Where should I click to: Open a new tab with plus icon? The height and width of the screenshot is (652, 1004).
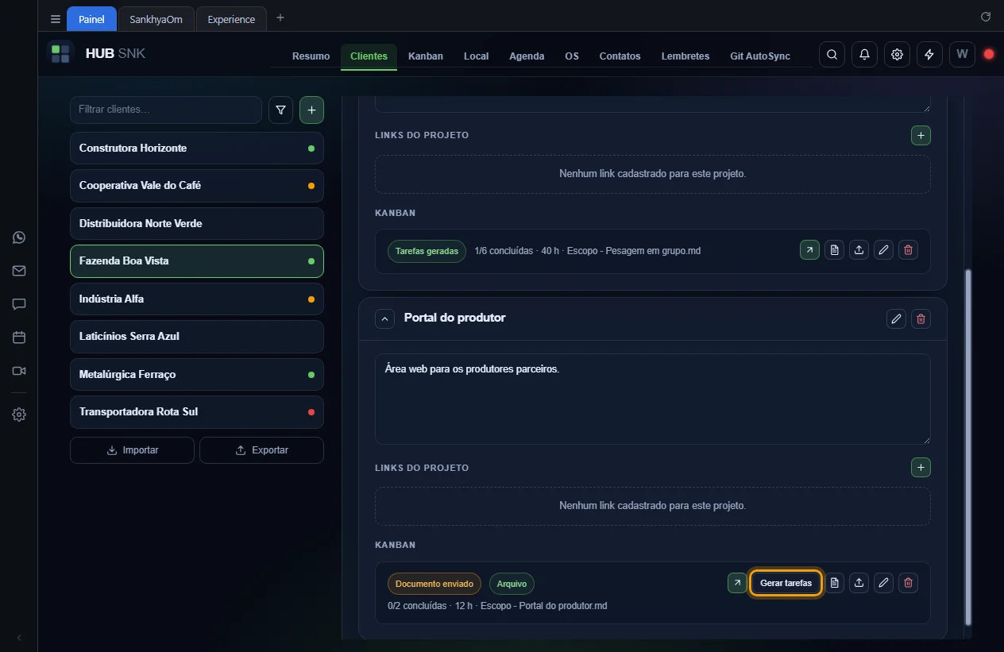pos(280,18)
